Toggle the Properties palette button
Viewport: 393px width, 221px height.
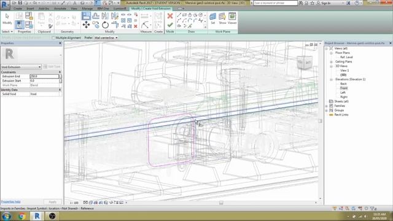19,25
